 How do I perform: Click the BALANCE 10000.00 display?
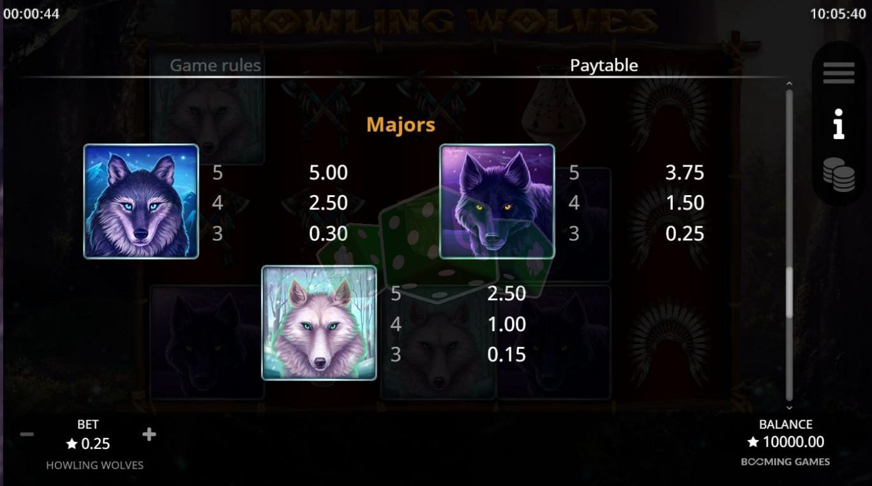tap(786, 441)
